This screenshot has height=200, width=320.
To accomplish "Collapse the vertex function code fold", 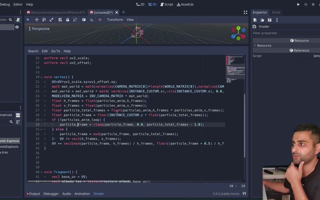I will pos(41,77).
